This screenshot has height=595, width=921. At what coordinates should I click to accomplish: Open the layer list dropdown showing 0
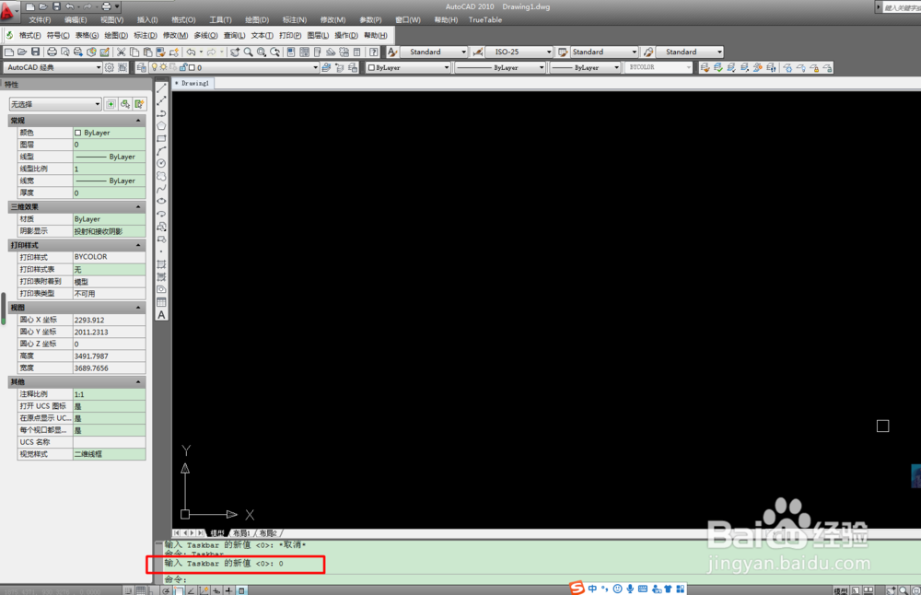coord(233,67)
